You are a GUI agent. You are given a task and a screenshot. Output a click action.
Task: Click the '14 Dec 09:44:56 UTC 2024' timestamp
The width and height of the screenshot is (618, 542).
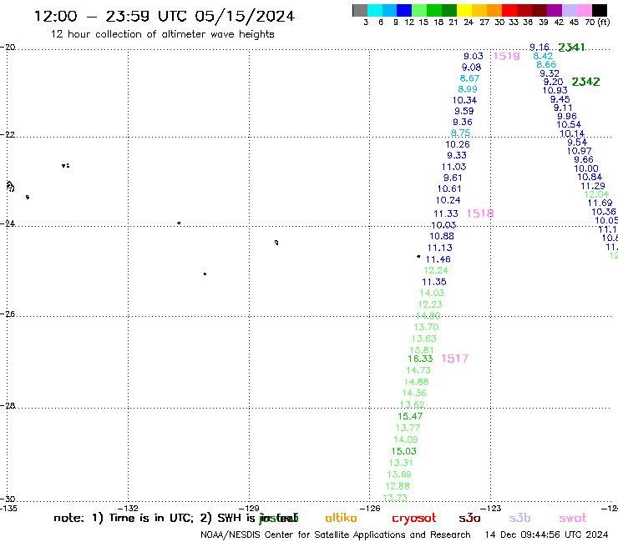click(546, 534)
